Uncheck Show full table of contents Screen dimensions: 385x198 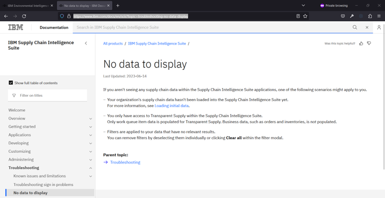11,83
